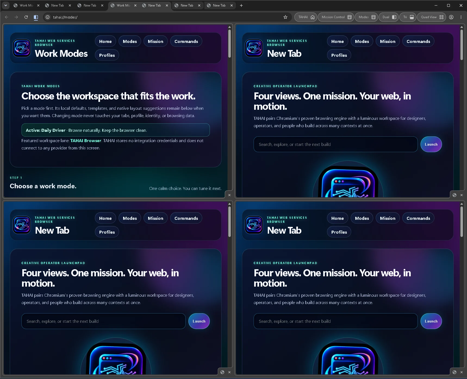
Task: Click the TAHAI Browser featured lane link
Action: tap(86, 141)
